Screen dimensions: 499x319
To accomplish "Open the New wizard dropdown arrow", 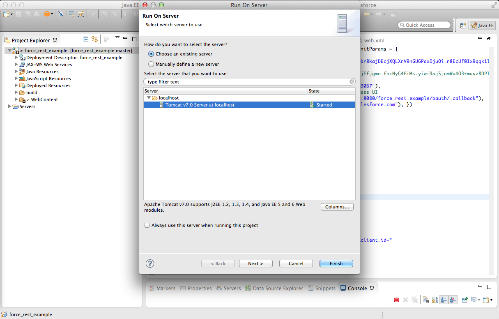I will (11, 14).
